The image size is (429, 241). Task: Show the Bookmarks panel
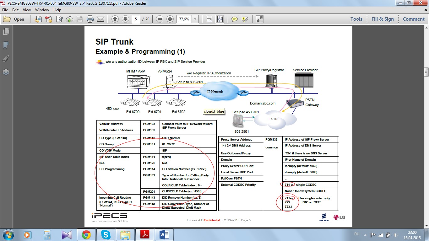pyautogui.click(x=6, y=45)
